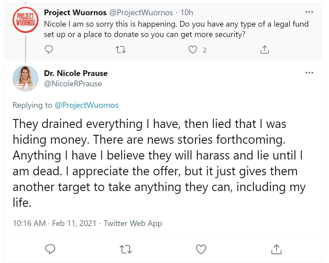Reply to Dr. Nicole Prause's tweet
Screen dimensions: 329x263
click(x=50, y=249)
